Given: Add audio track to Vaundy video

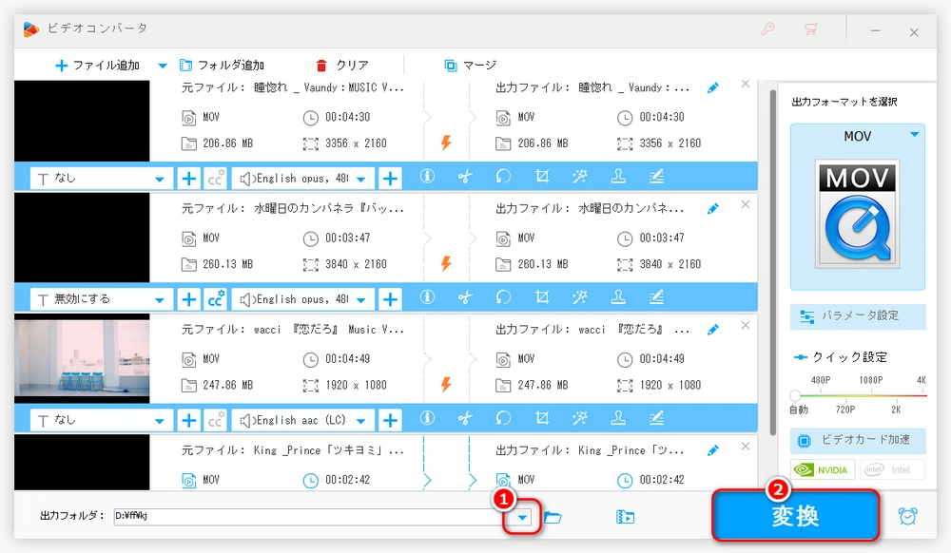Looking at the screenshot, I should pos(391,179).
